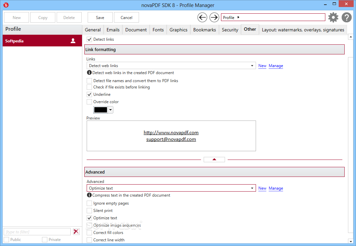Click Manage link next to Links dropdown
Screen dimensions: 356x246
tap(276, 66)
